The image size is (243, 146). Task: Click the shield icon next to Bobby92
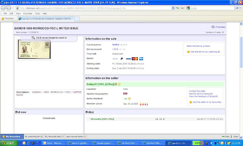tap(119, 84)
